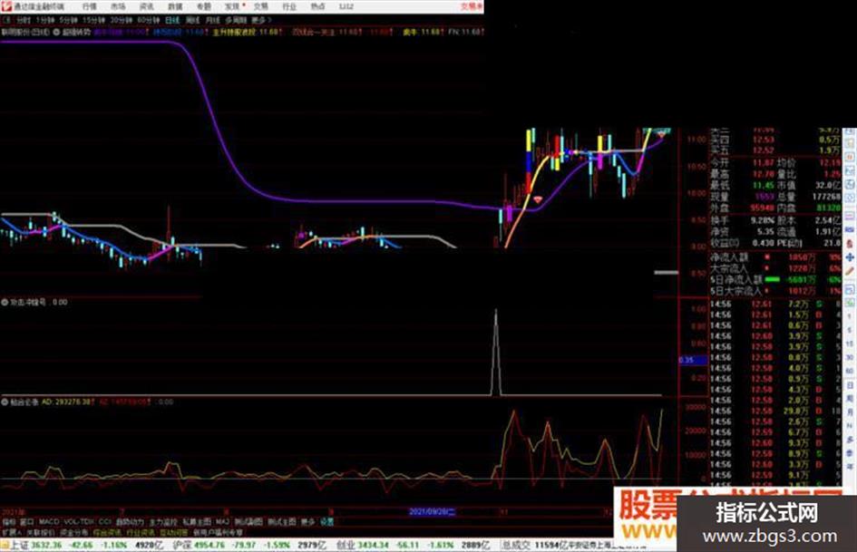Open 关联报价 tab
857x552 pixels.
click(x=41, y=532)
